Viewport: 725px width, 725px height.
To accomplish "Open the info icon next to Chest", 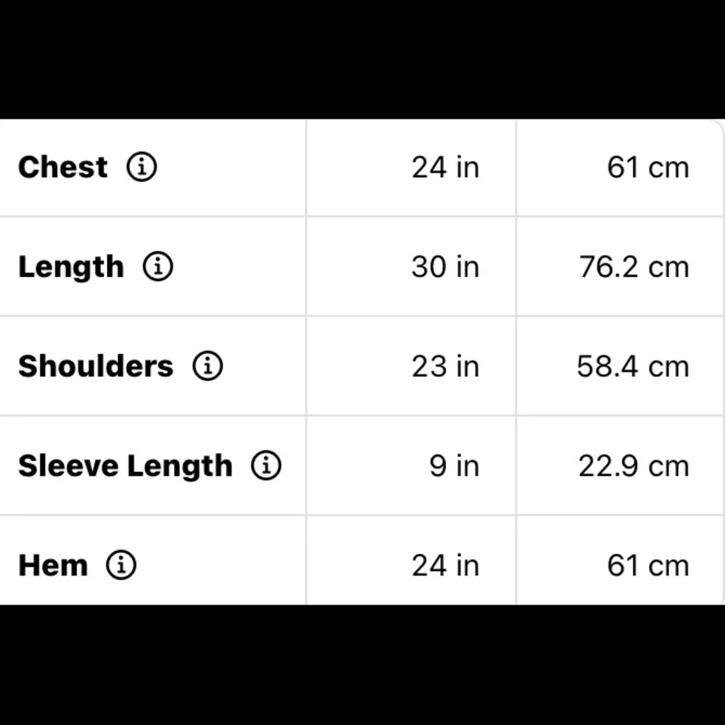I will [x=142, y=167].
